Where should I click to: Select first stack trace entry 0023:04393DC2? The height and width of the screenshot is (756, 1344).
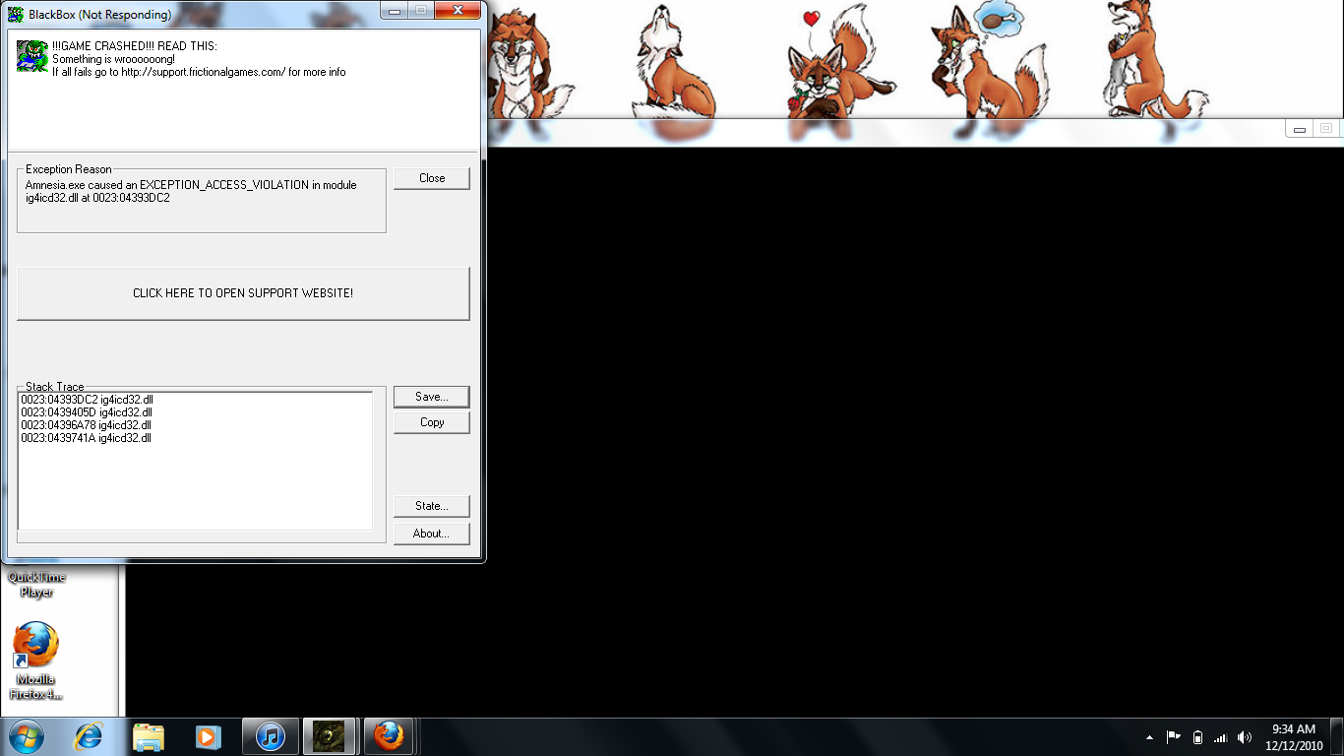point(88,400)
